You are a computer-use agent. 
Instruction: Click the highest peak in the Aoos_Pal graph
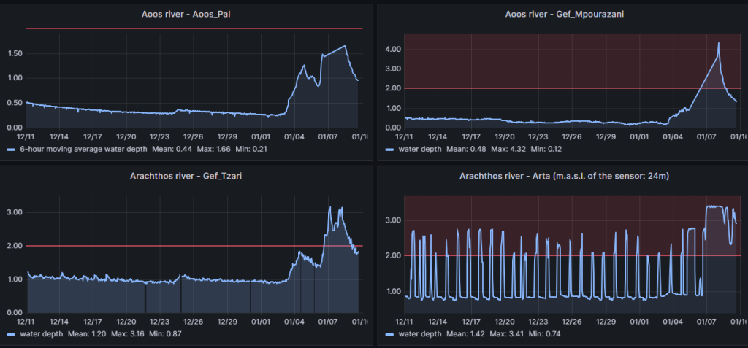click(x=345, y=46)
